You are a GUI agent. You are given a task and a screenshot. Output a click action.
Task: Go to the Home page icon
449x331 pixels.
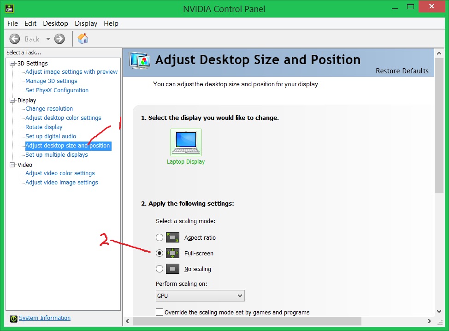pos(83,39)
